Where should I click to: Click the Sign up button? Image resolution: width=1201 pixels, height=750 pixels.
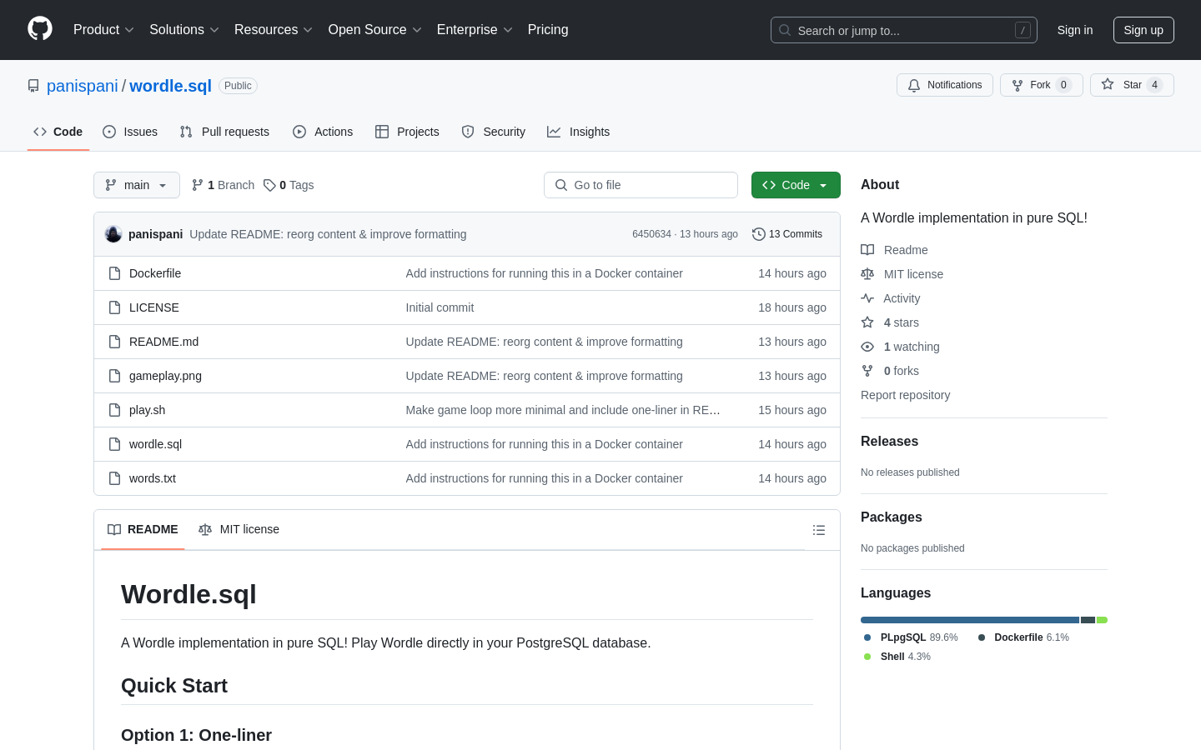(1143, 30)
